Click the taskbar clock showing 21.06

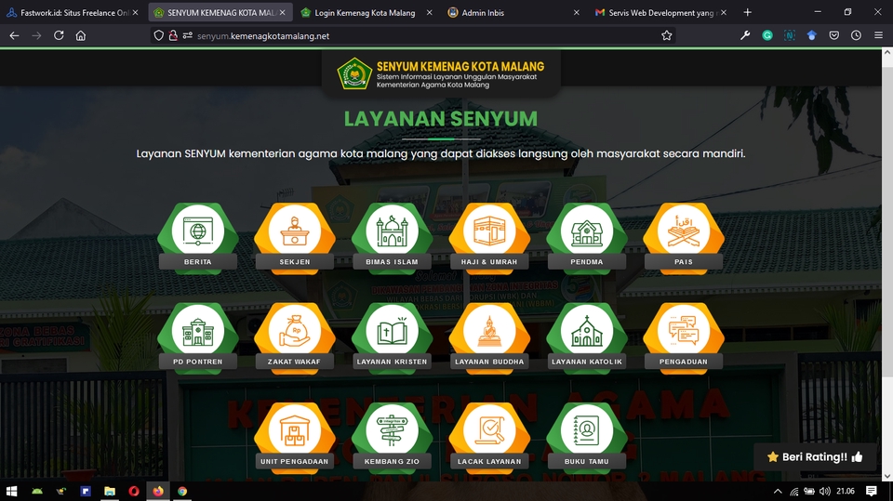click(846, 491)
